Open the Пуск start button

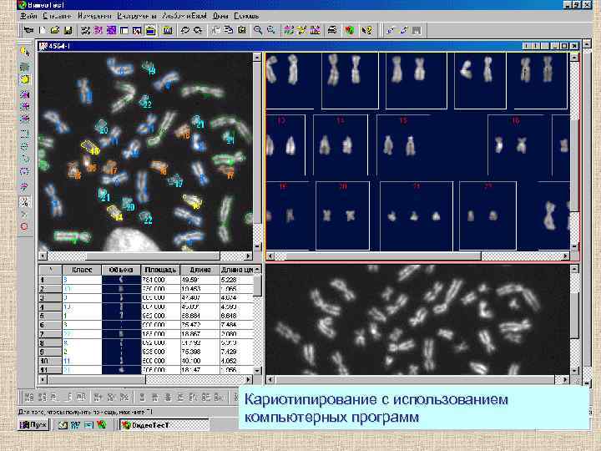point(33,424)
